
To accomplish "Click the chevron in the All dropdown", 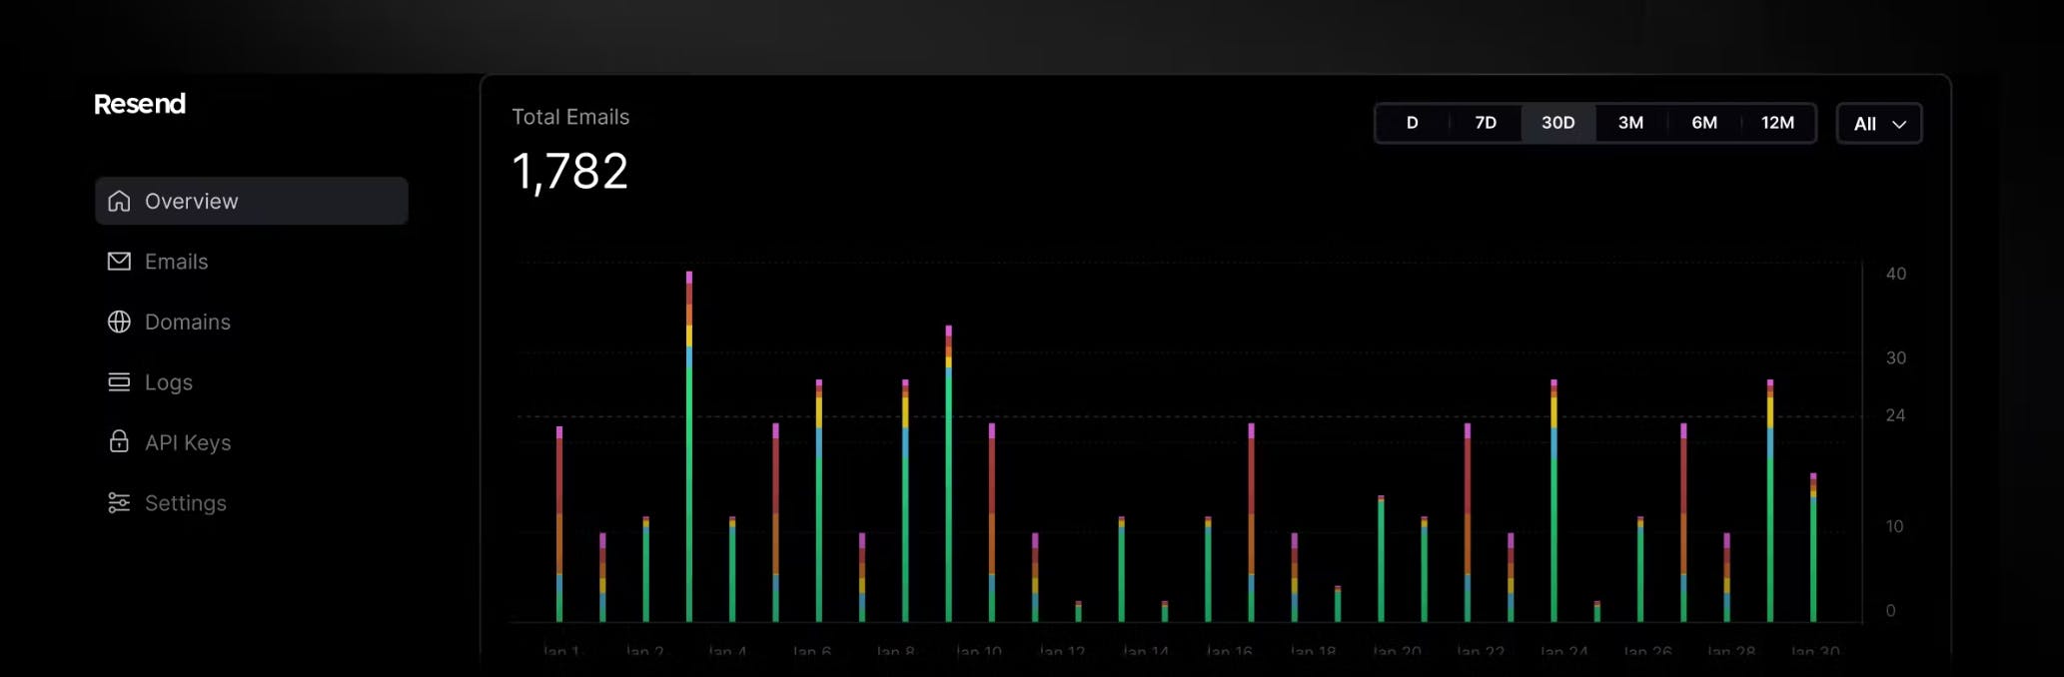I will click(1899, 125).
